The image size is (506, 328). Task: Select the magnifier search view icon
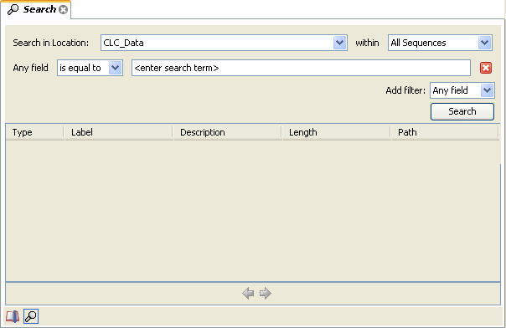[31, 316]
